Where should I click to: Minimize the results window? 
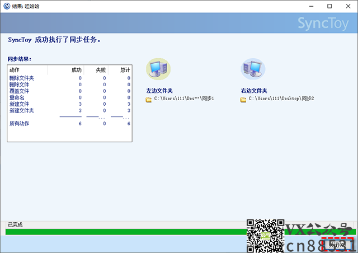click(x=311, y=6)
